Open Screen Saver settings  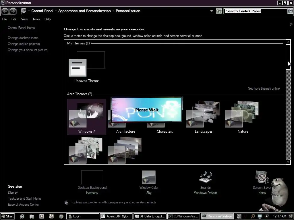262,182
